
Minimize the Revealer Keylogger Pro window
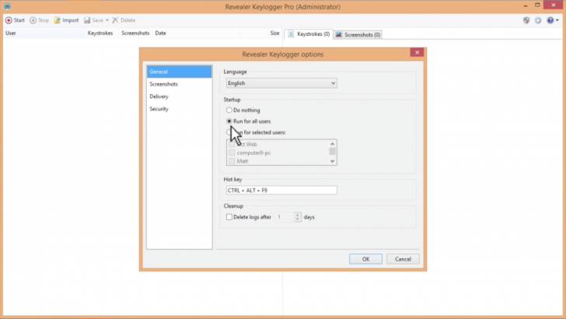point(526,5)
